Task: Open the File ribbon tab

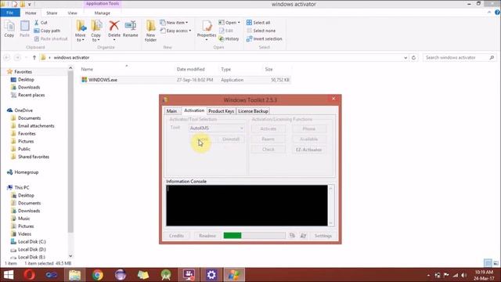Action: click(x=10, y=13)
